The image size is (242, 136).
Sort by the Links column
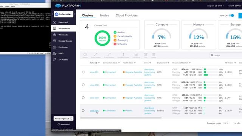click(x=148, y=63)
